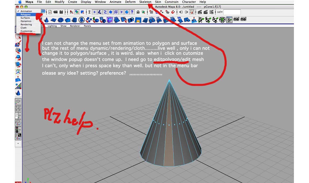Click the circled polygon plane shelf icon
The width and height of the screenshot is (309, 183).
point(82,20)
